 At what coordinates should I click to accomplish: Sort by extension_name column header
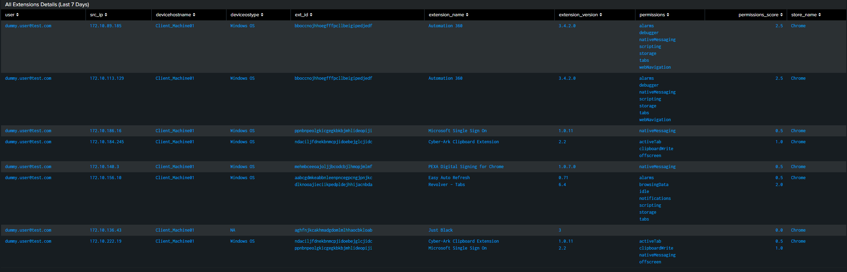click(448, 15)
